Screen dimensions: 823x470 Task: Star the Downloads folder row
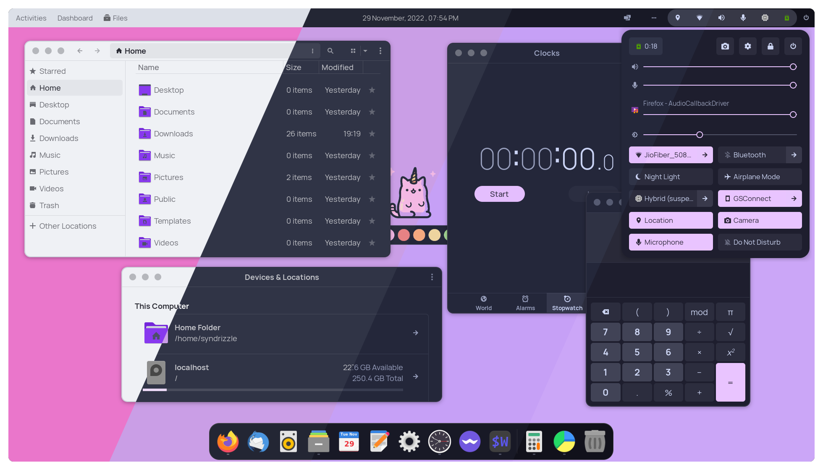click(x=372, y=134)
